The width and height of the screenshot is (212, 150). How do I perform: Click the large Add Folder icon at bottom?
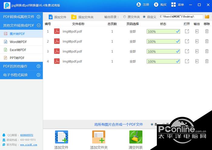99,137
